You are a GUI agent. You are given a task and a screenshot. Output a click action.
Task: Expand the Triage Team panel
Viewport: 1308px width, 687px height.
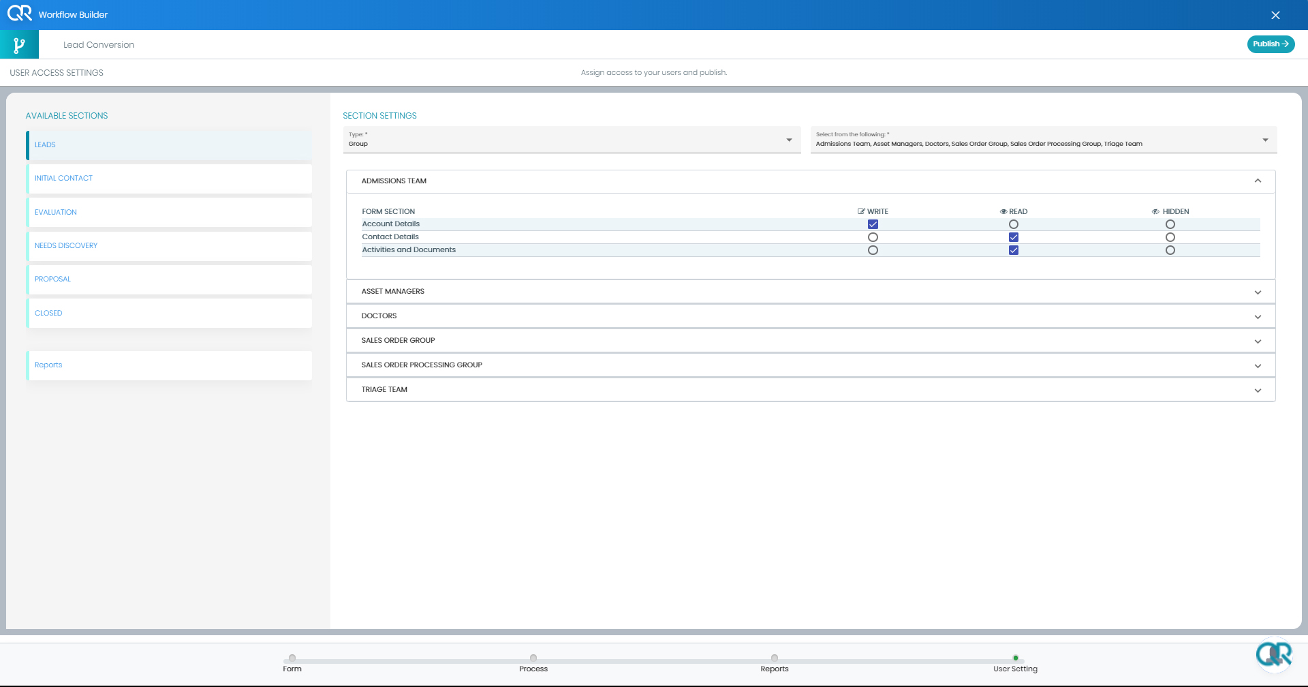point(811,390)
